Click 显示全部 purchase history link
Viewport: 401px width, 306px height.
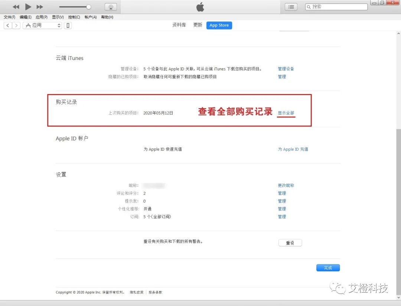coord(286,113)
